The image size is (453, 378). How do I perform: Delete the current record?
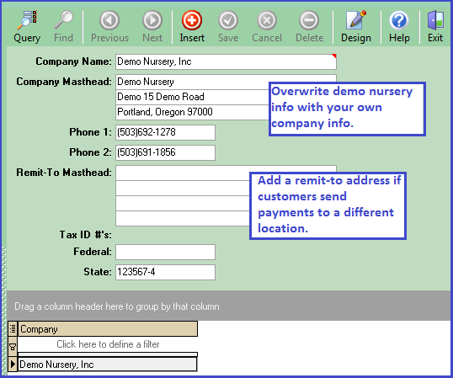pyautogui.click(x=309, y=27)
